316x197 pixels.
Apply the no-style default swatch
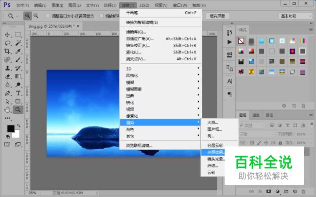point(241,41)
